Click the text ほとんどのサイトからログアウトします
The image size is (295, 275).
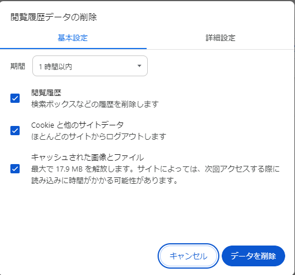[99, 136]
